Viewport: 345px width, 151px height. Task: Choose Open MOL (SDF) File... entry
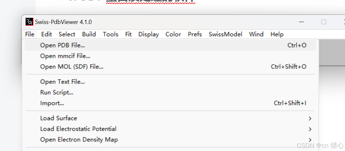coord(170,66)
